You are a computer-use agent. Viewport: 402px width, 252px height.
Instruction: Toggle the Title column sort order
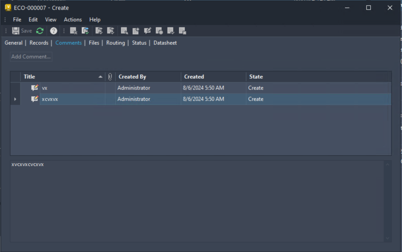(100, 76)
